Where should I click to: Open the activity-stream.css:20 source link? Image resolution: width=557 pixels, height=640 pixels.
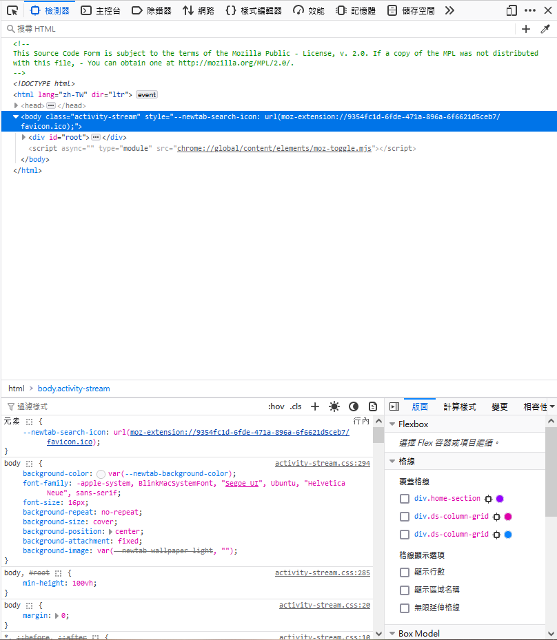325,606
